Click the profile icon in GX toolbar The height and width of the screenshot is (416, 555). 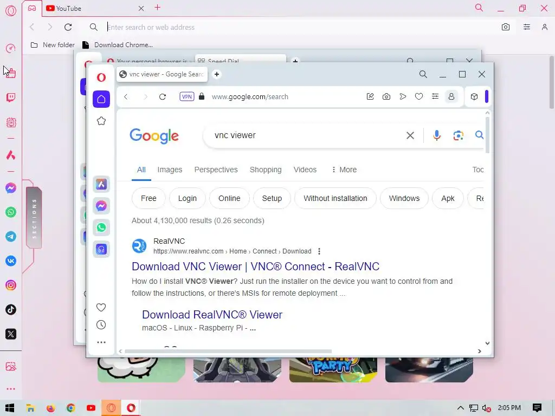(545, 27)
